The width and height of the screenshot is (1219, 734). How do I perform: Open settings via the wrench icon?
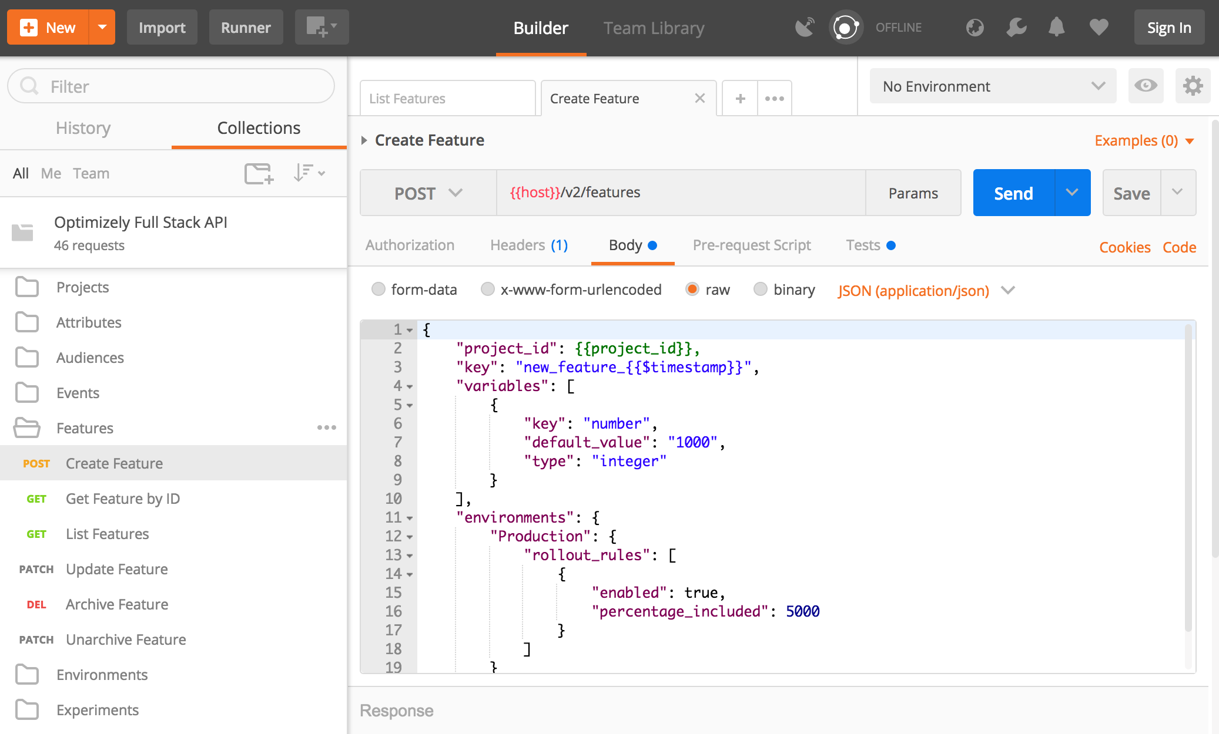coord(1016,28)
